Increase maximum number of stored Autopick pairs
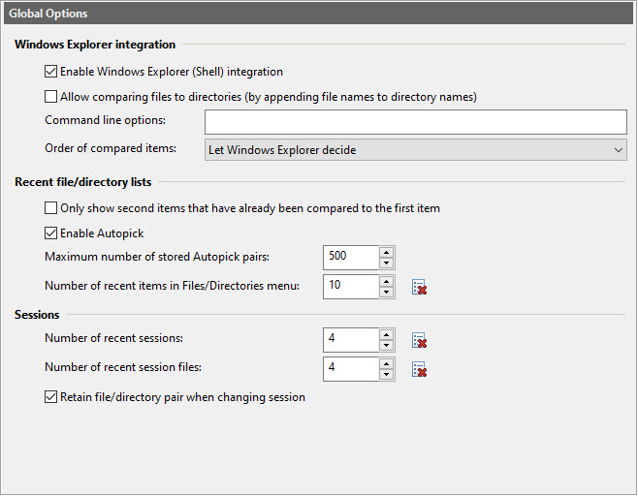This screenshot has width=638, height=496. (x=386, y=252)
